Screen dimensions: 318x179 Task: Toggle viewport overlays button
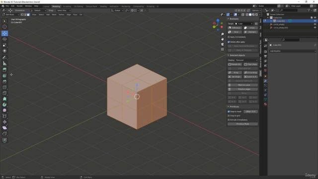coord(236,14)
